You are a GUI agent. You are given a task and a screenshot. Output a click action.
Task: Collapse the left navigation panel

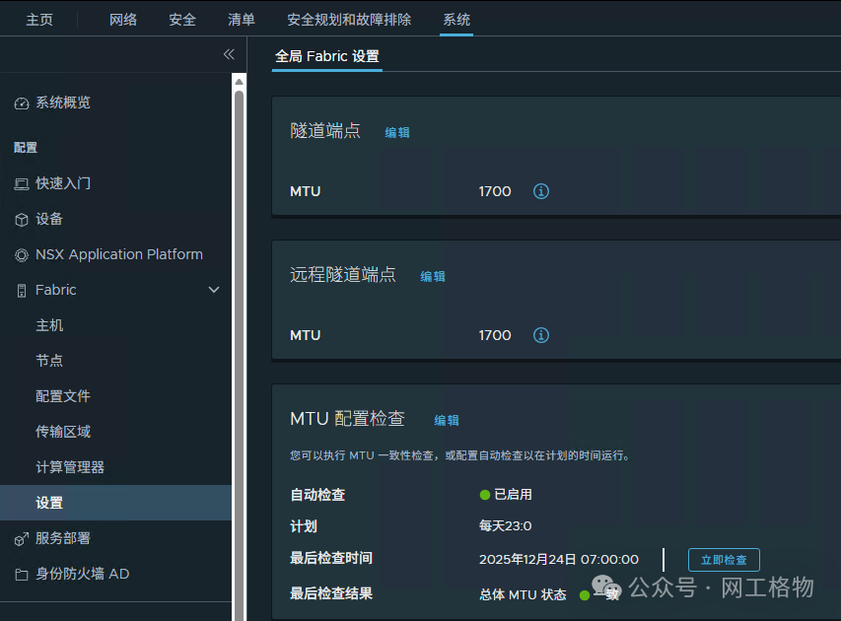tap(229, 54)
